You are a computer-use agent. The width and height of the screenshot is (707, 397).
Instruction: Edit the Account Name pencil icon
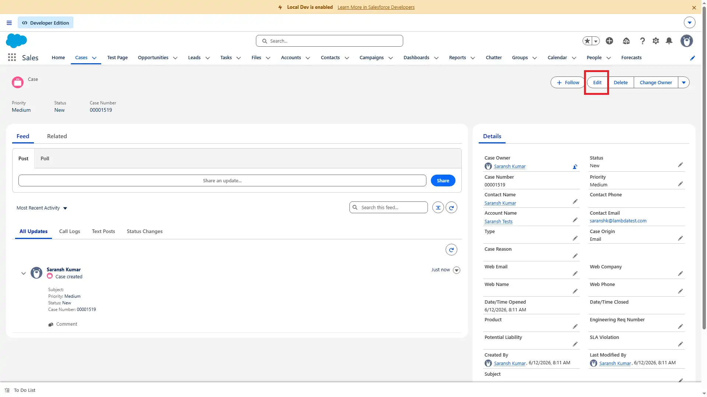coord(575,220)
